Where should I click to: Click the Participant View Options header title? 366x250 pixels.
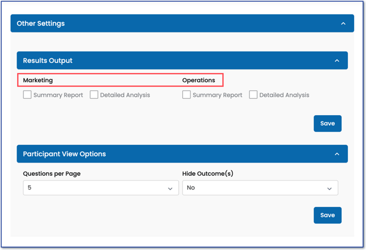click(x=64, y=154)
